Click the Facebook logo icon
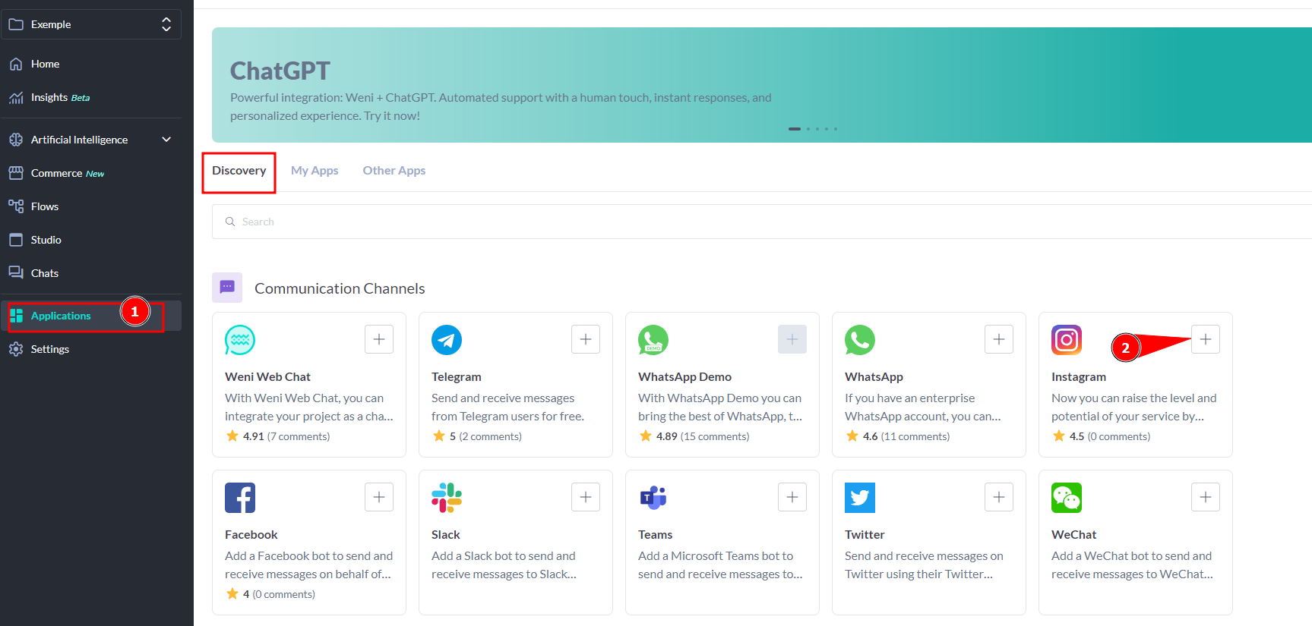The width and height of the screenshot is (1312, 626). tap(240, 498)
